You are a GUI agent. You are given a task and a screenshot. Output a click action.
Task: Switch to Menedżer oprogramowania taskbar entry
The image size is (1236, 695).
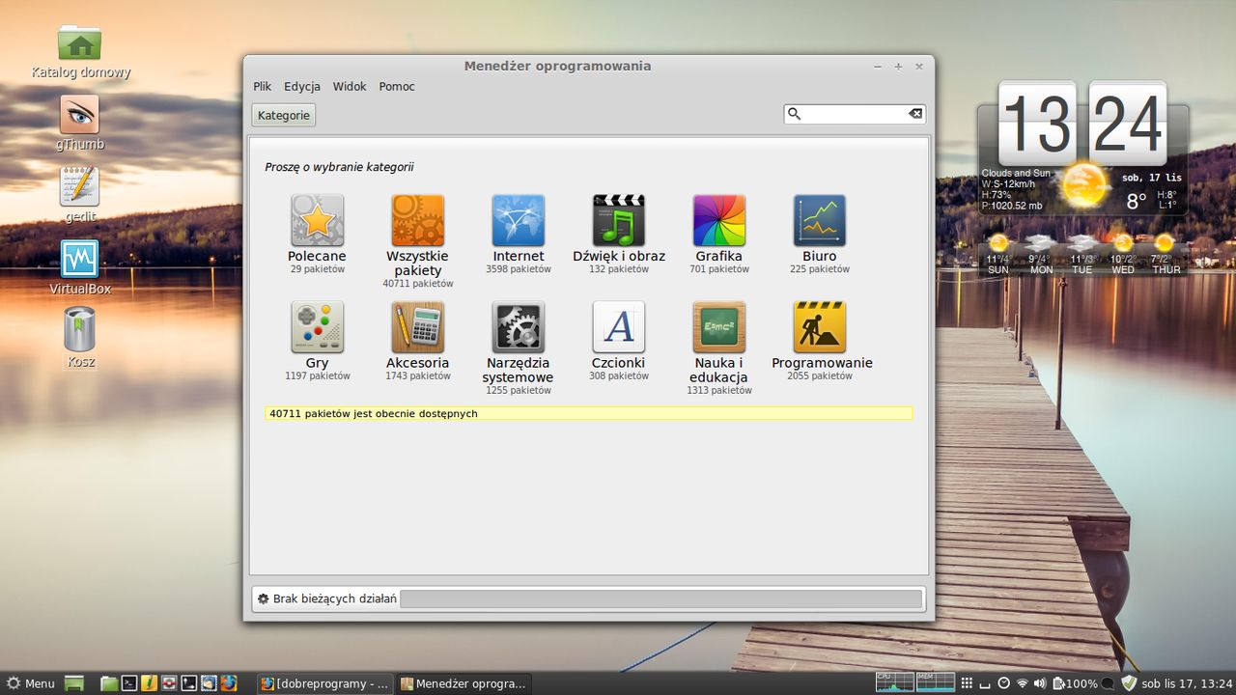point(464,683)
